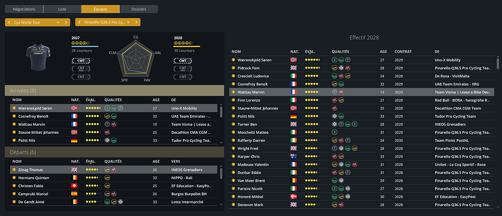Click the Effectif 2028 list scrollbar
This screenshot has height=216, width=502.
coord(498,63)
